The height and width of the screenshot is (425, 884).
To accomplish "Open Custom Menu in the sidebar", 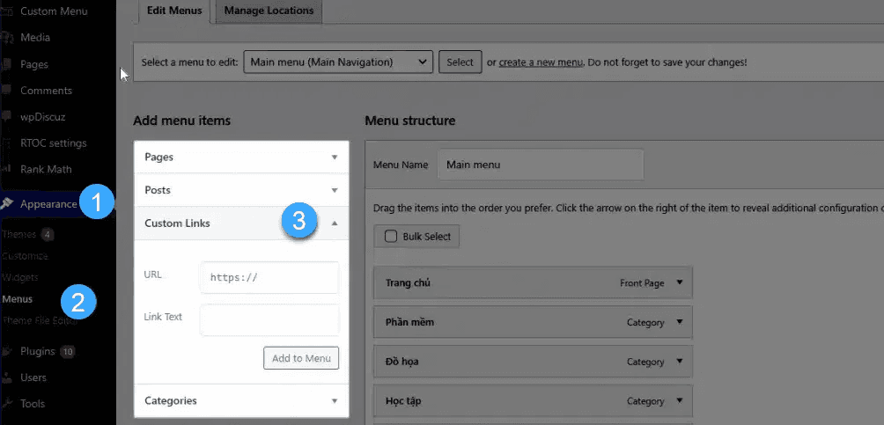I will 54,11.
